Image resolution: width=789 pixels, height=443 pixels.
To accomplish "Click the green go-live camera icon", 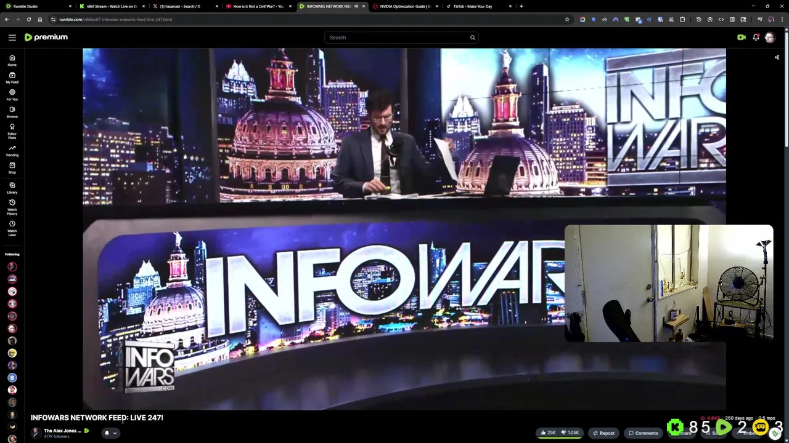I will (x=741, y=38).
